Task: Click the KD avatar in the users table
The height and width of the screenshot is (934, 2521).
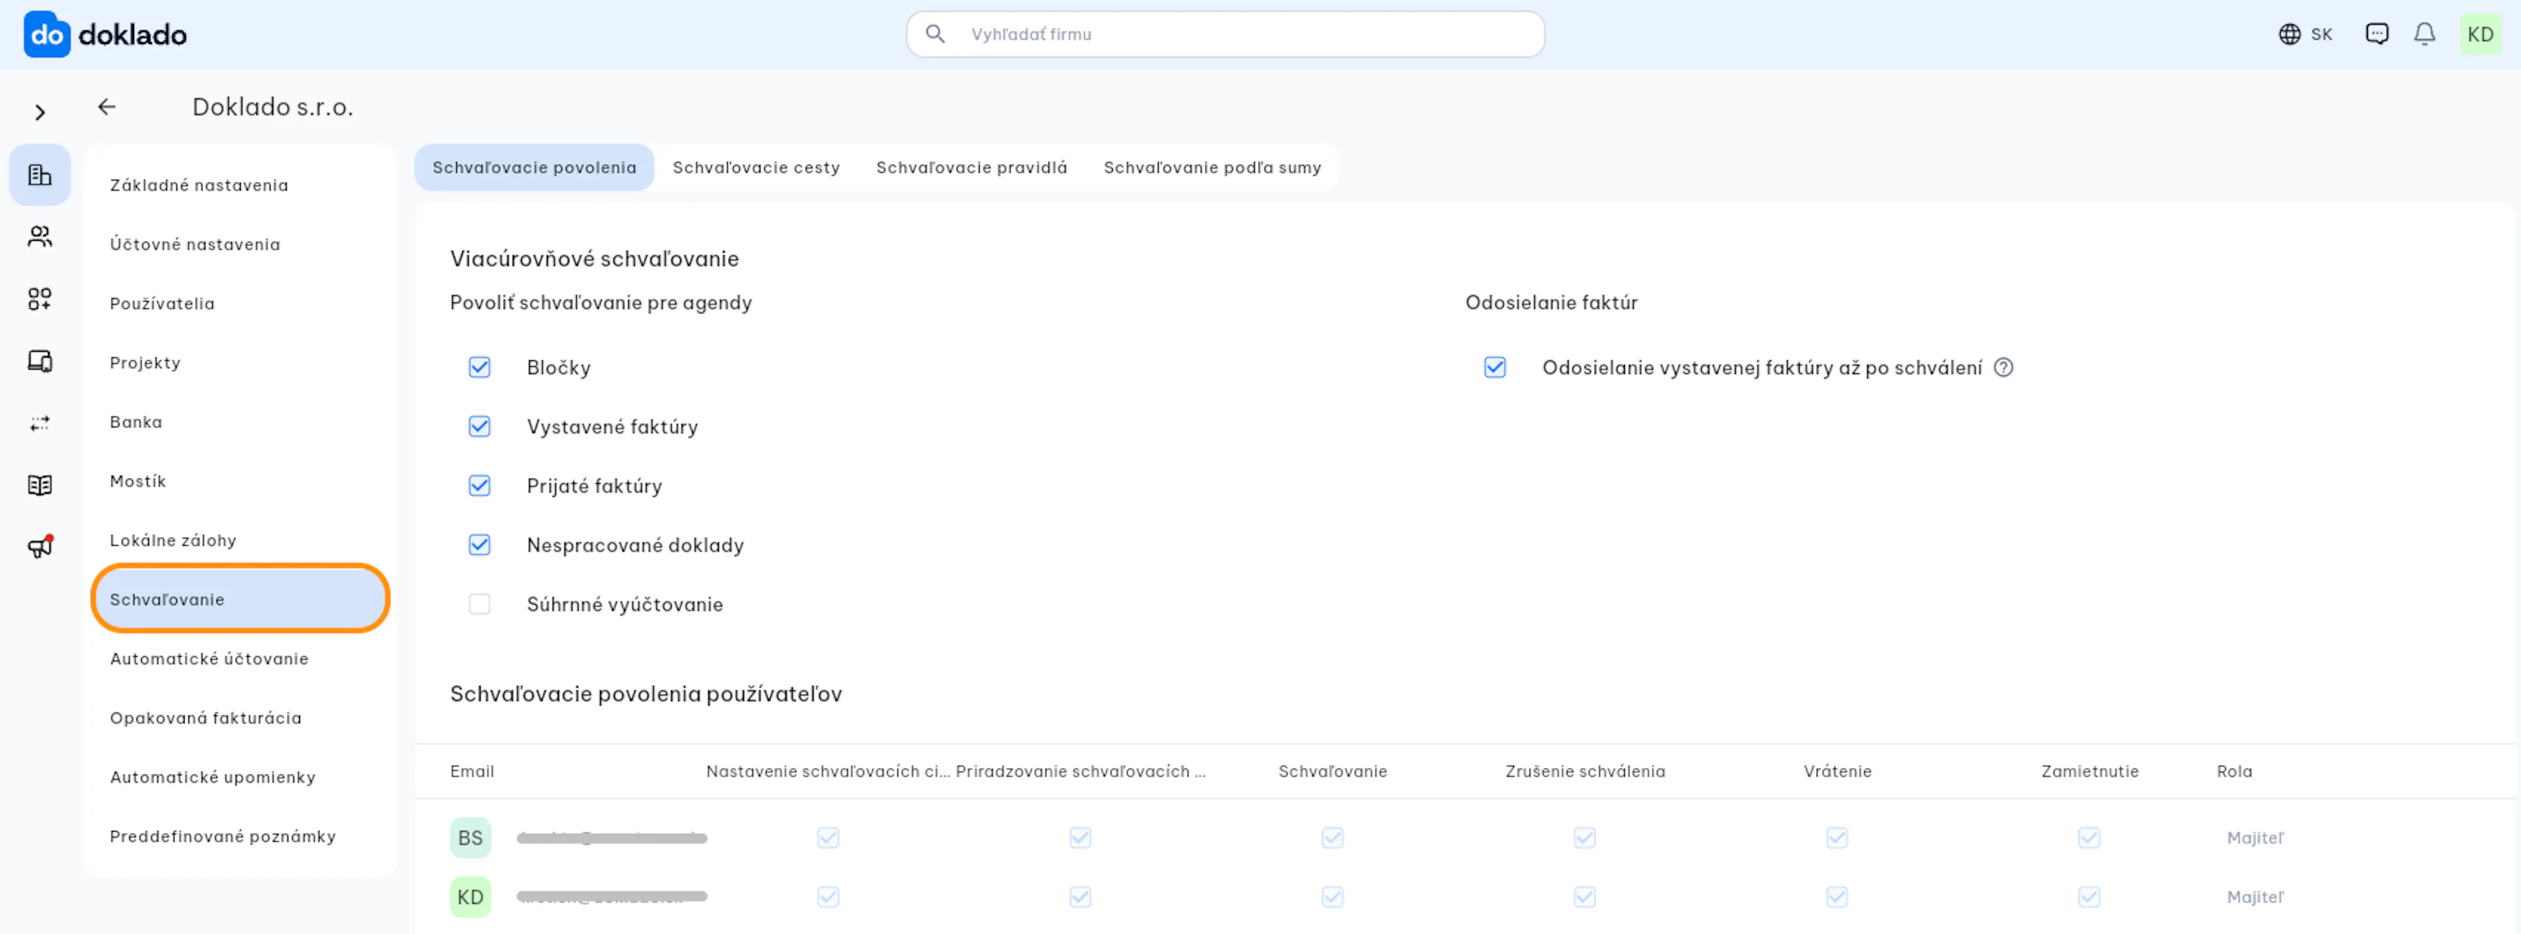Action: [471, 898]
